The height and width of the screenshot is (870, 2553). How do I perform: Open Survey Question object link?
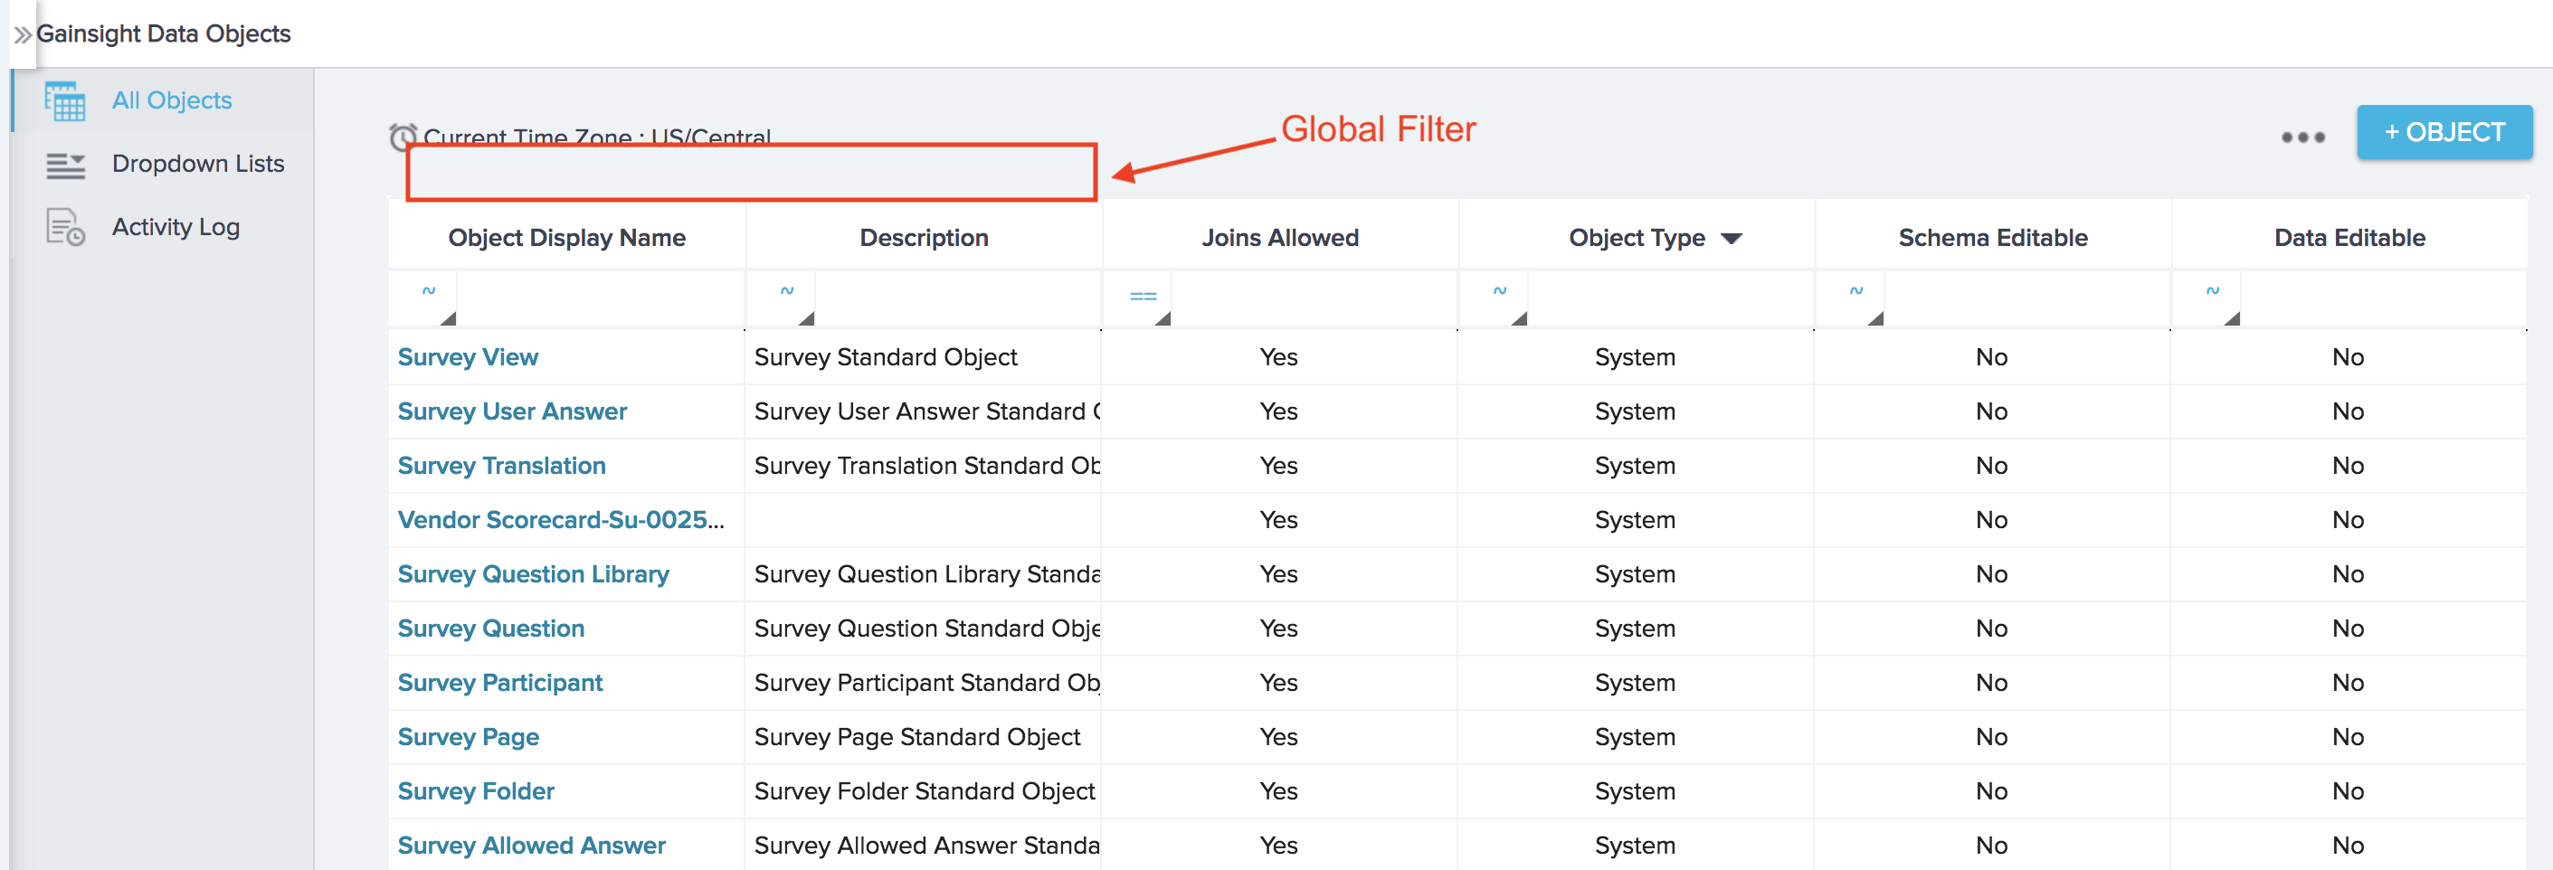490,629
